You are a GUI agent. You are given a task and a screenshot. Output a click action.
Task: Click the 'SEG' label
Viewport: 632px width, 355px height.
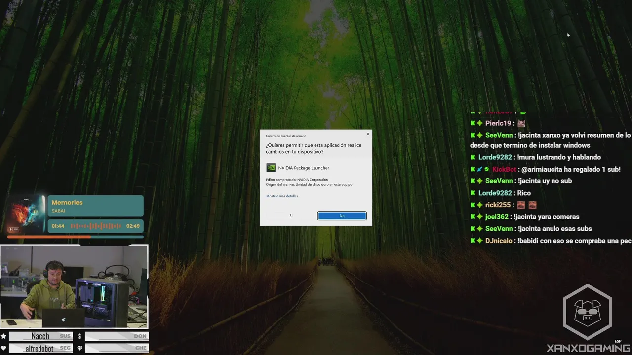(65, 348)
